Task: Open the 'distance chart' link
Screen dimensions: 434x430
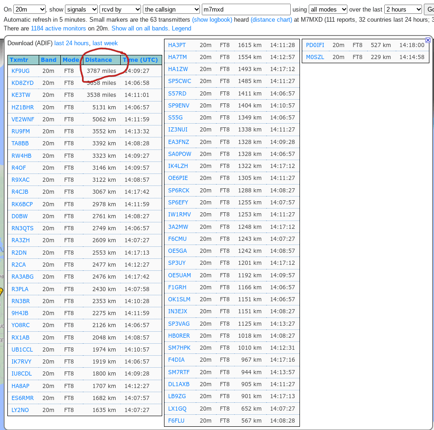Action: [271, 20]
